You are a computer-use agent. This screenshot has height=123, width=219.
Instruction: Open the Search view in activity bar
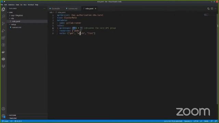pos(3,16)
